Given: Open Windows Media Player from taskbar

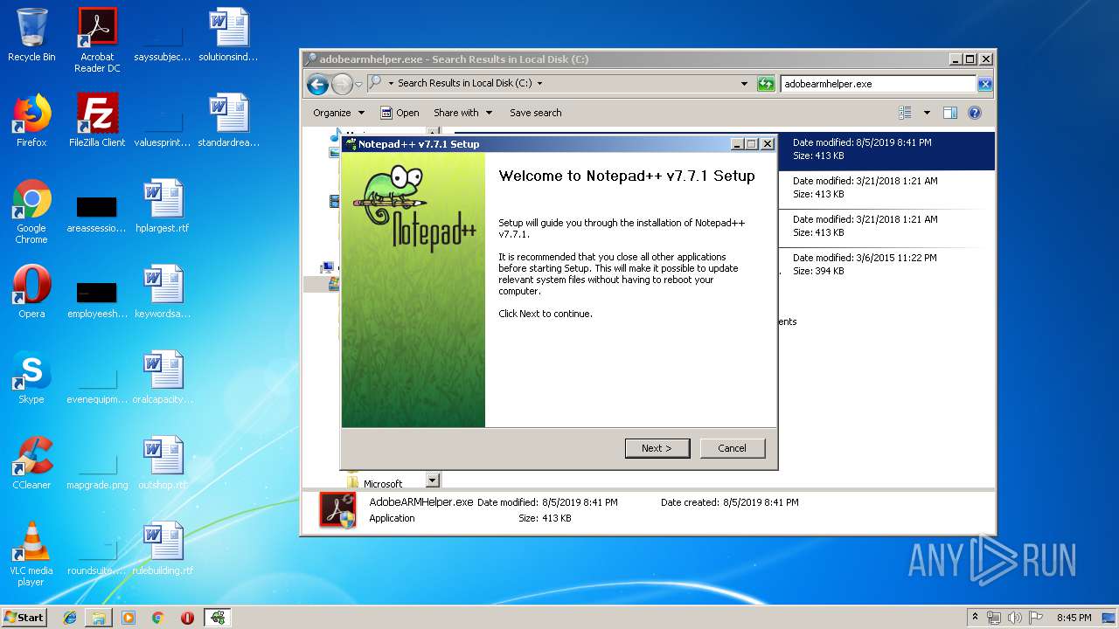Looking at the screenshot, I should (x=129, y=618).
